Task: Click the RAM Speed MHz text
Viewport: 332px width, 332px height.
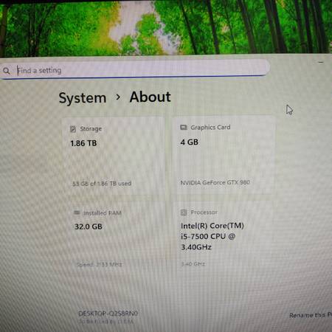Action: [x=100, y=264]
